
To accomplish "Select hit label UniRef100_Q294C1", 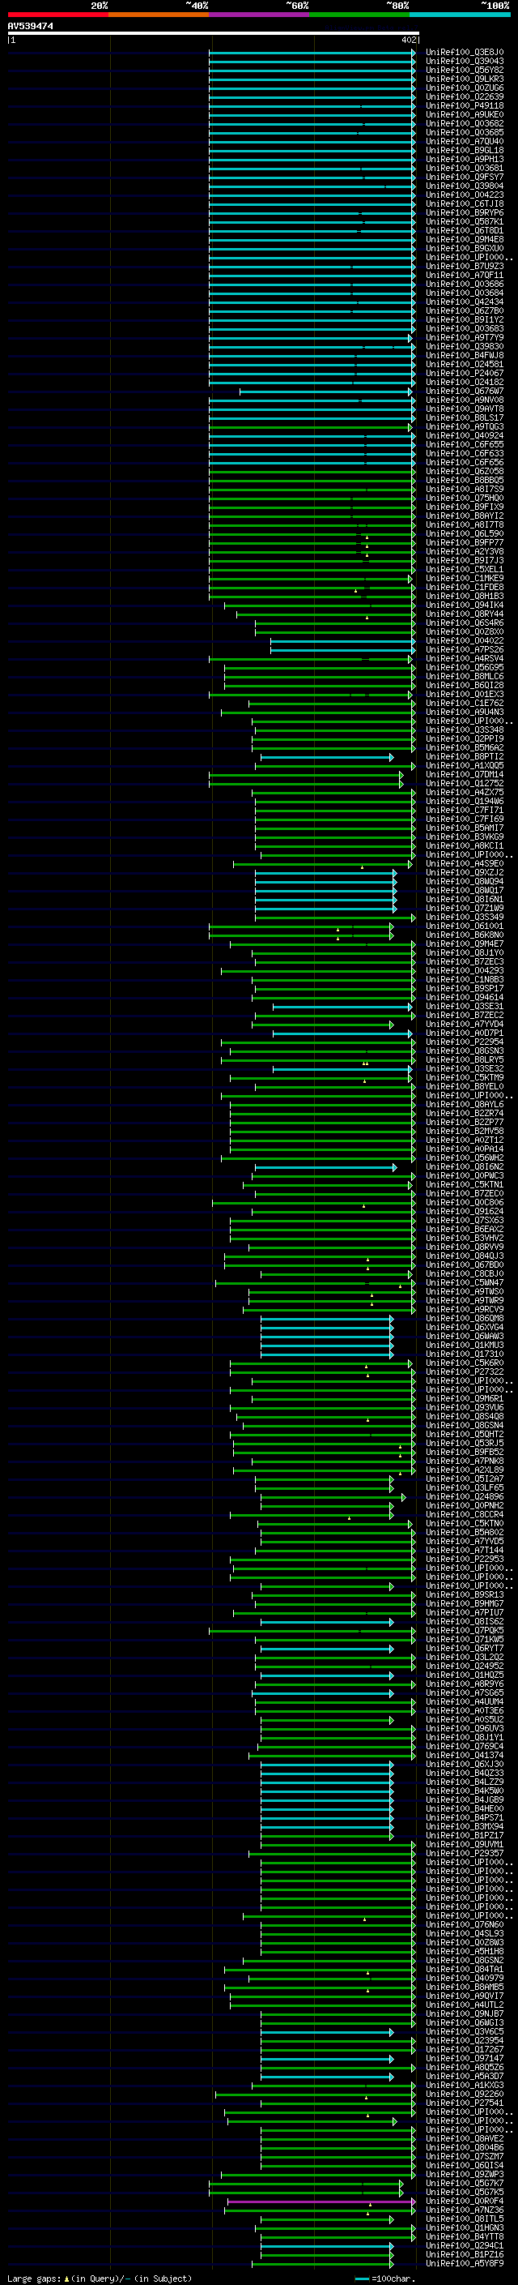I will (465, 2245).
